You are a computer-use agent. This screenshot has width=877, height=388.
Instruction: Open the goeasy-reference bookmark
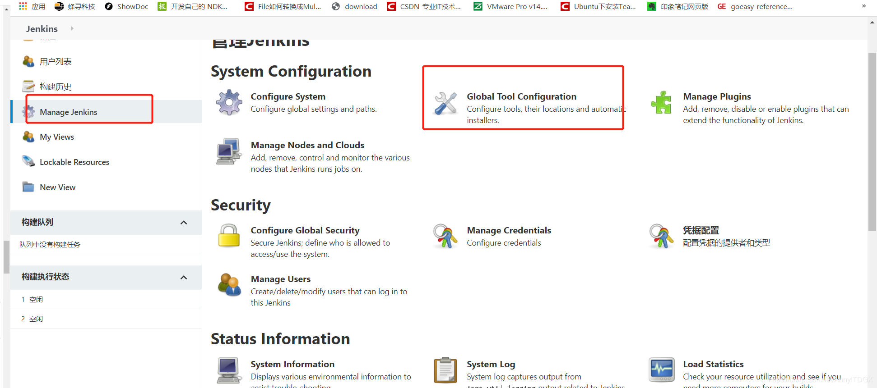[x=755, y=6]
